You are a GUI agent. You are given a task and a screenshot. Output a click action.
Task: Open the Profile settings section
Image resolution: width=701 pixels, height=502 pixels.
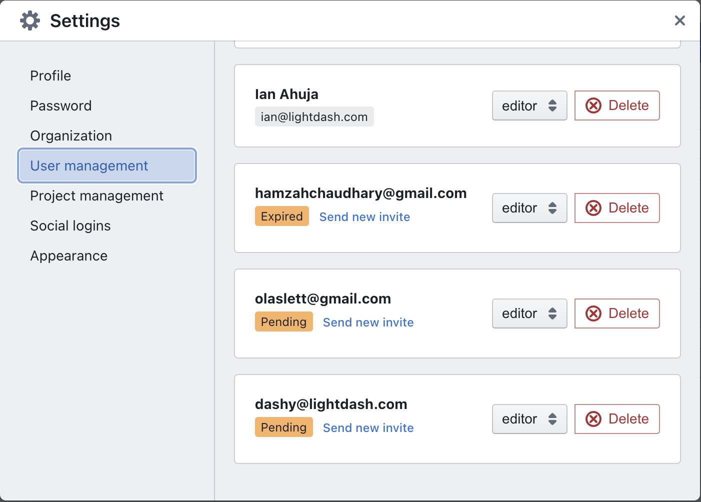pos(50,76)
